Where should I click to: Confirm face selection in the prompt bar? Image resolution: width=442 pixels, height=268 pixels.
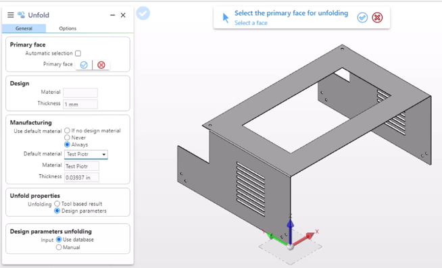(x=362, y=18)
